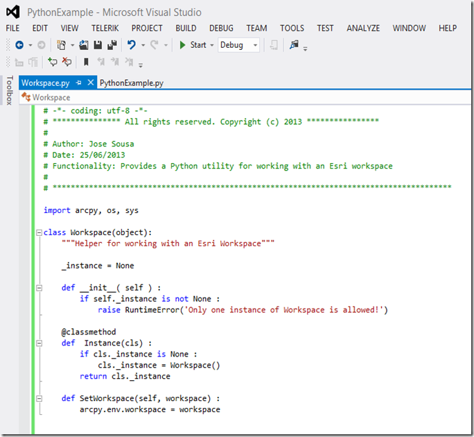
Task: Click the 'import' keyword in the code
Action: (57, 210)
